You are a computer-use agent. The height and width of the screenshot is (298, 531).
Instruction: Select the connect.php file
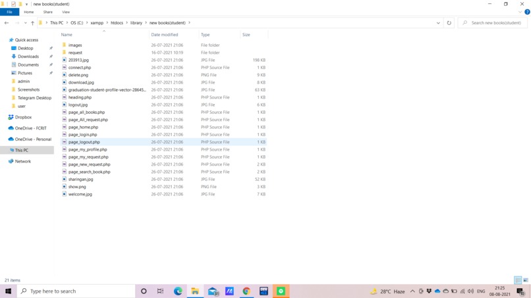coord(80,67)
